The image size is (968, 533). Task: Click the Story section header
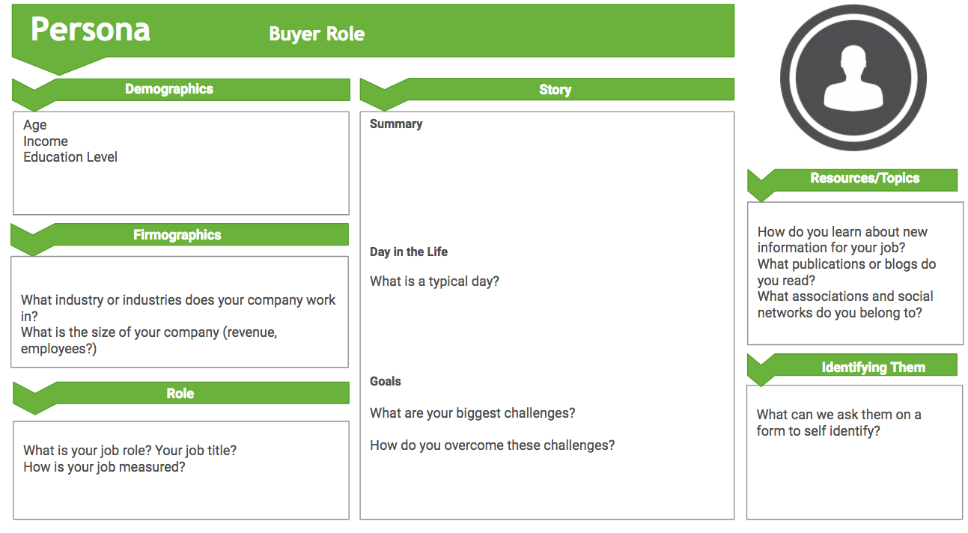pos(555,90)
